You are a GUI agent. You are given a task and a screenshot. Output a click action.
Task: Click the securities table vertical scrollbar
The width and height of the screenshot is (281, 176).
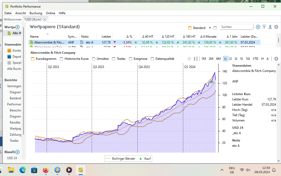278,40
